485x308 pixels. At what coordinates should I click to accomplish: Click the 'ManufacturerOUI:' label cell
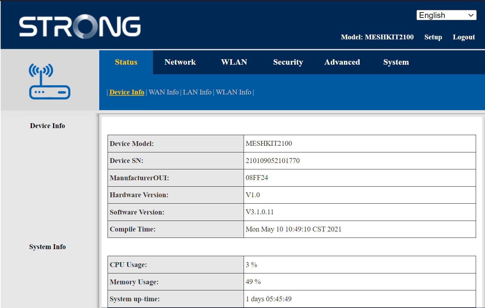coord(176,178)
